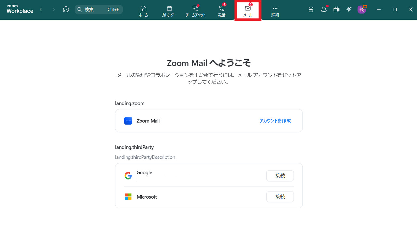Click アカウントを作成 for Zoom Mail

click(275, 121)
